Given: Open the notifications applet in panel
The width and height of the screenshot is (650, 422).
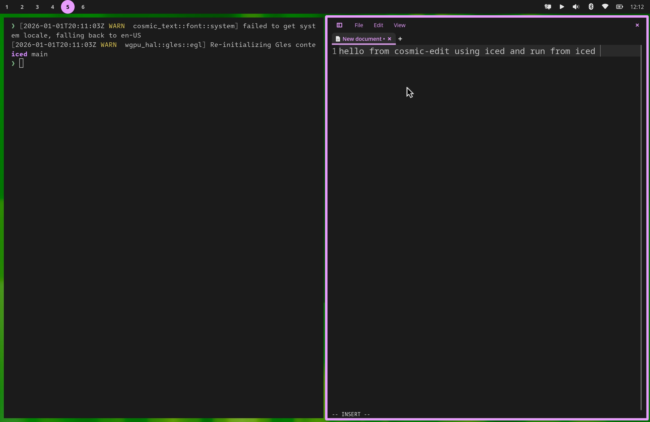Looking at the screenshot, I should click(548, 7).
